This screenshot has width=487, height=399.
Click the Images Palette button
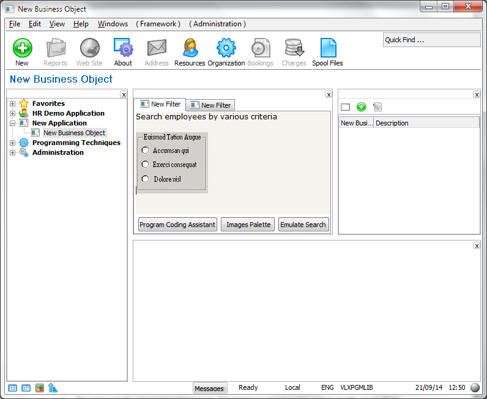tap(248, 225)
